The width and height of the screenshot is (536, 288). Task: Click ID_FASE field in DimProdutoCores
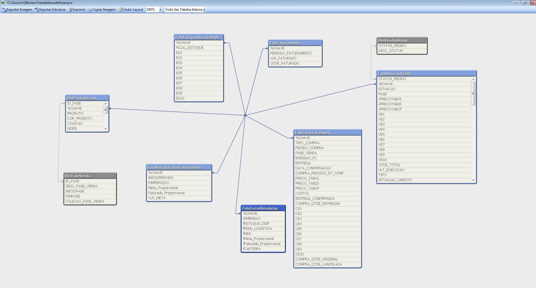[x=85, y=103]
